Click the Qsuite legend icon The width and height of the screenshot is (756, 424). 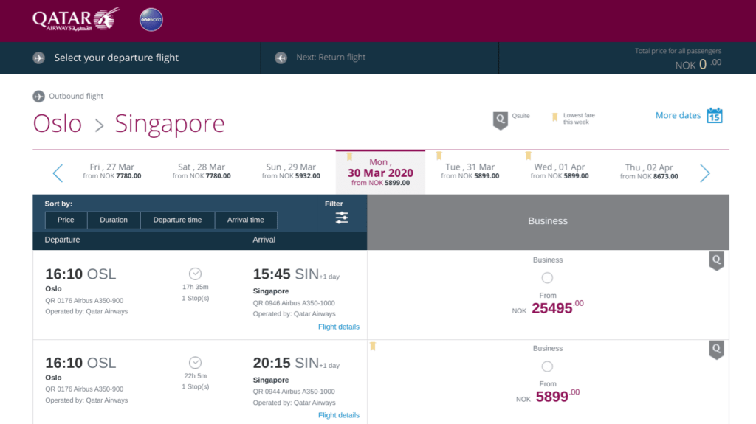click(501, 120)
